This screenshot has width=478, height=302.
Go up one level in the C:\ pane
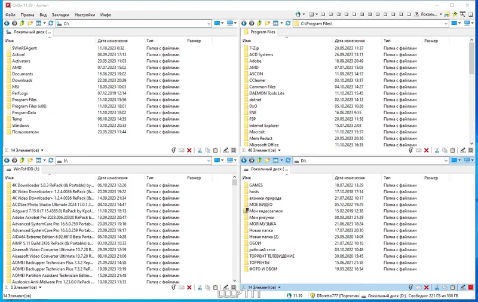coord(22,23)
